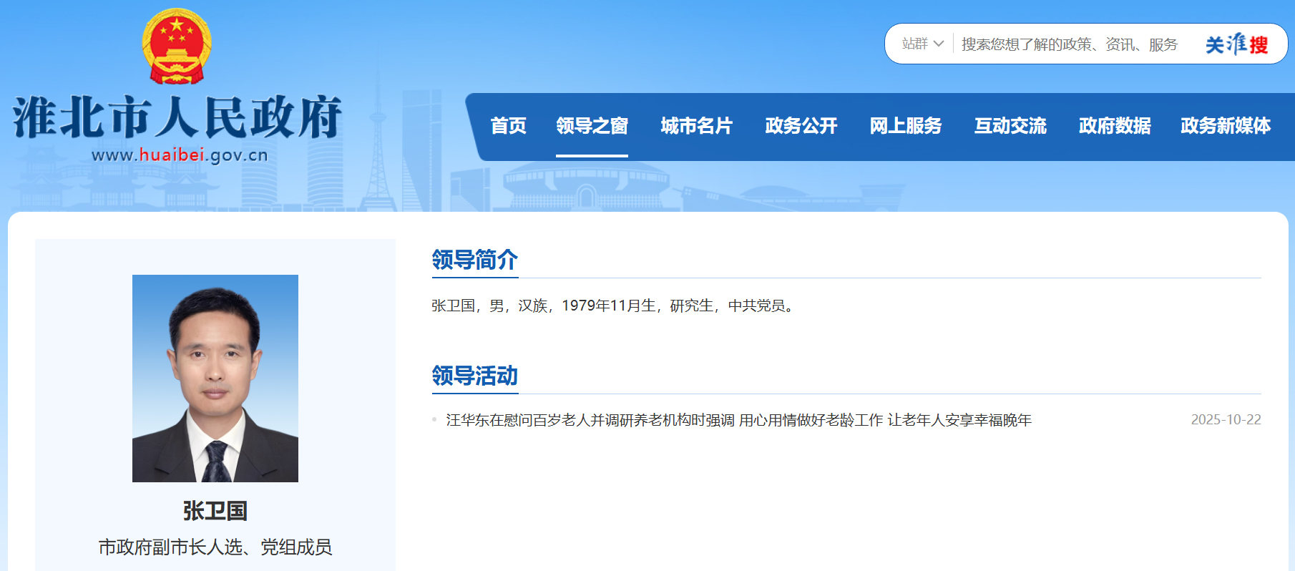
Task: Click the title 市政府副市长人选、党组成员
Action: [x=215, y=547]
